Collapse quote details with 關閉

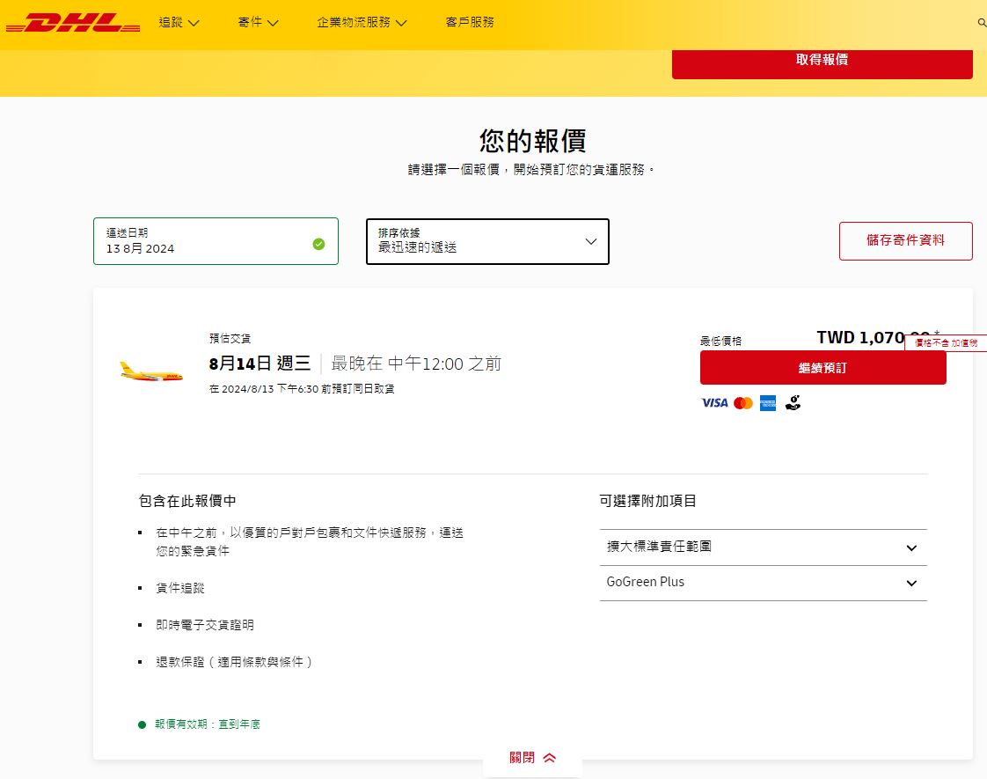pyautogui.click(x=532, y=758)
